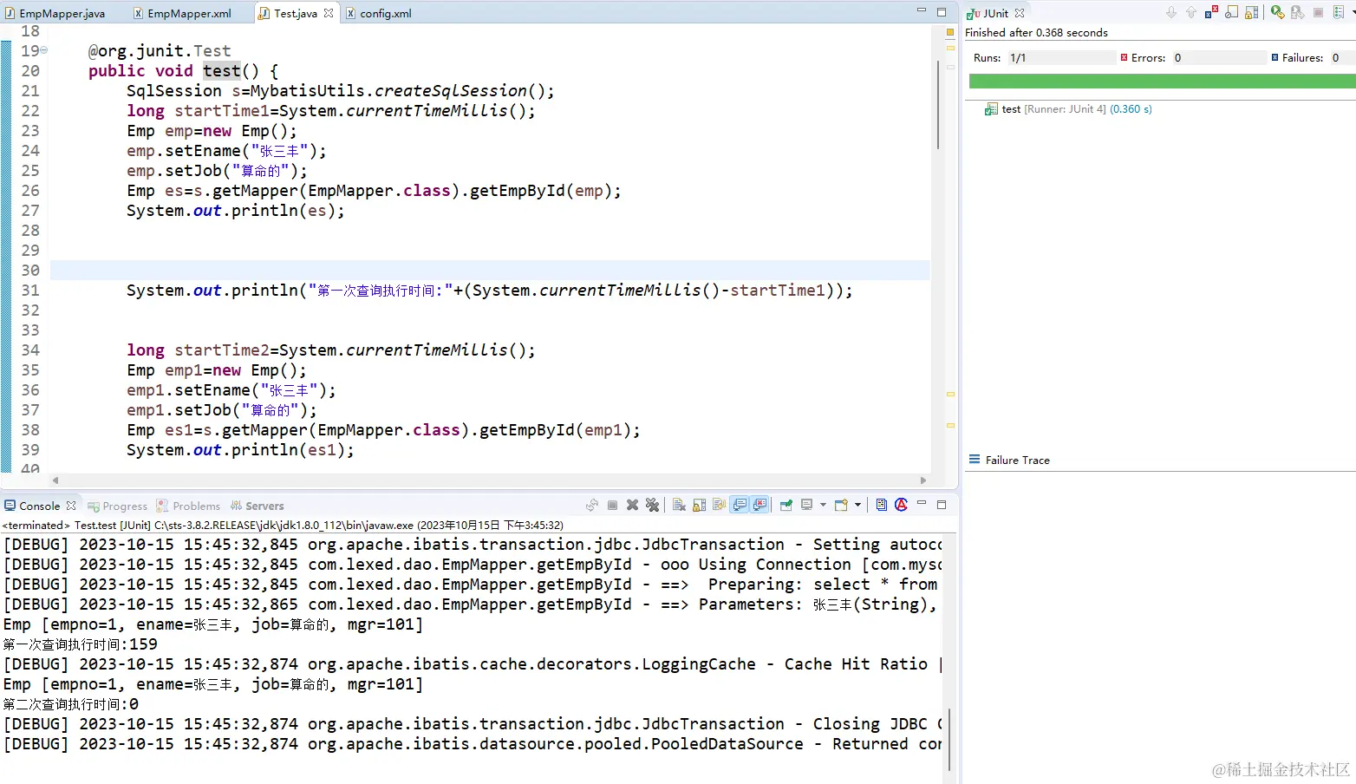The height and width of the screenshot is (784, 1356).
Task: Toggle show skipped tests only in JUnit
Action: [1231, 13]
